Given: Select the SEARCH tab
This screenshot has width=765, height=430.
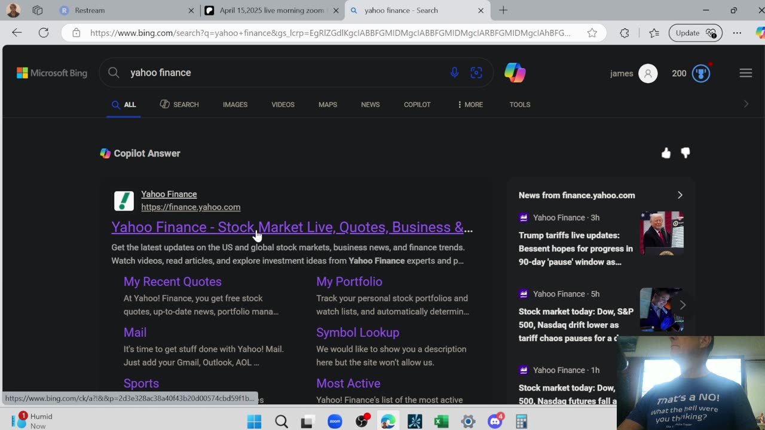Looking at the screenshot, I should pyautogui.click(x=179, y=105).
